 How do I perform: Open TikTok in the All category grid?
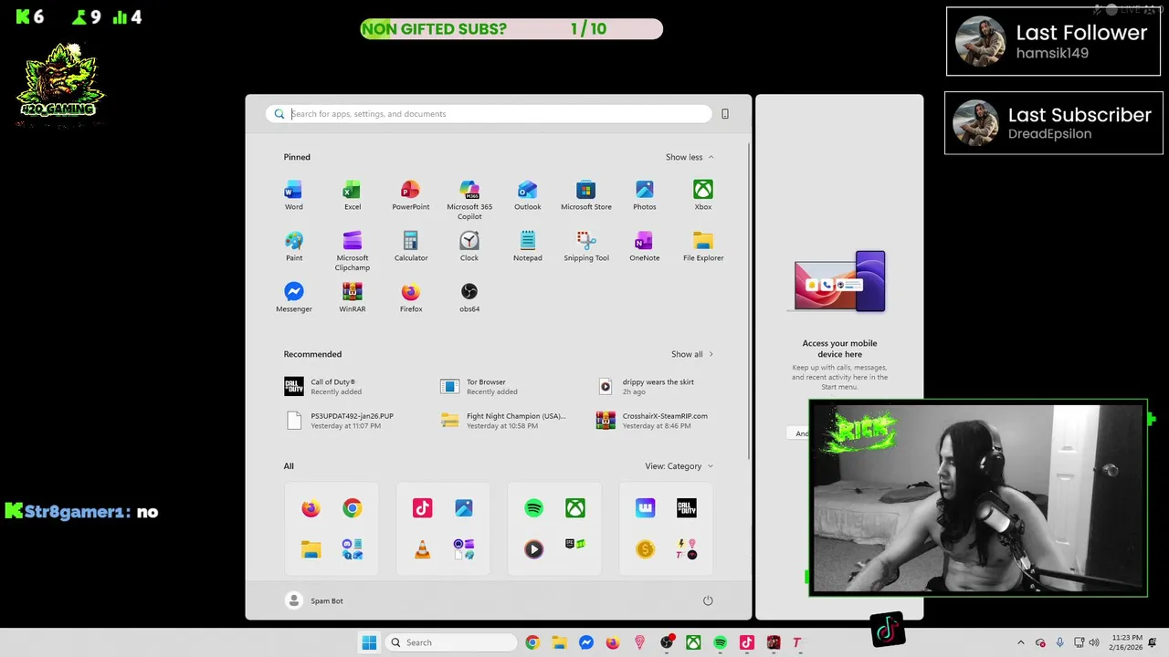tap(422, 508)
